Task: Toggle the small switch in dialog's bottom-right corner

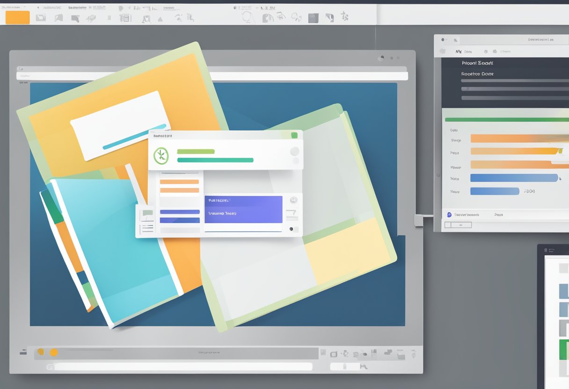Action: 293,229
